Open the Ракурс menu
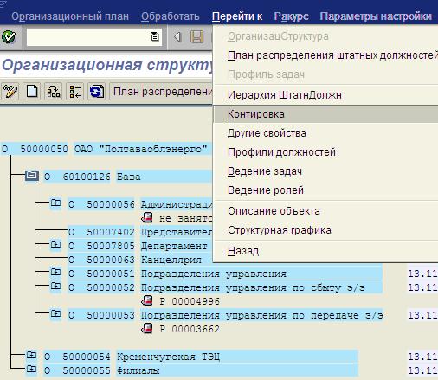Screen dimensions: 438x380 (291, 16)
